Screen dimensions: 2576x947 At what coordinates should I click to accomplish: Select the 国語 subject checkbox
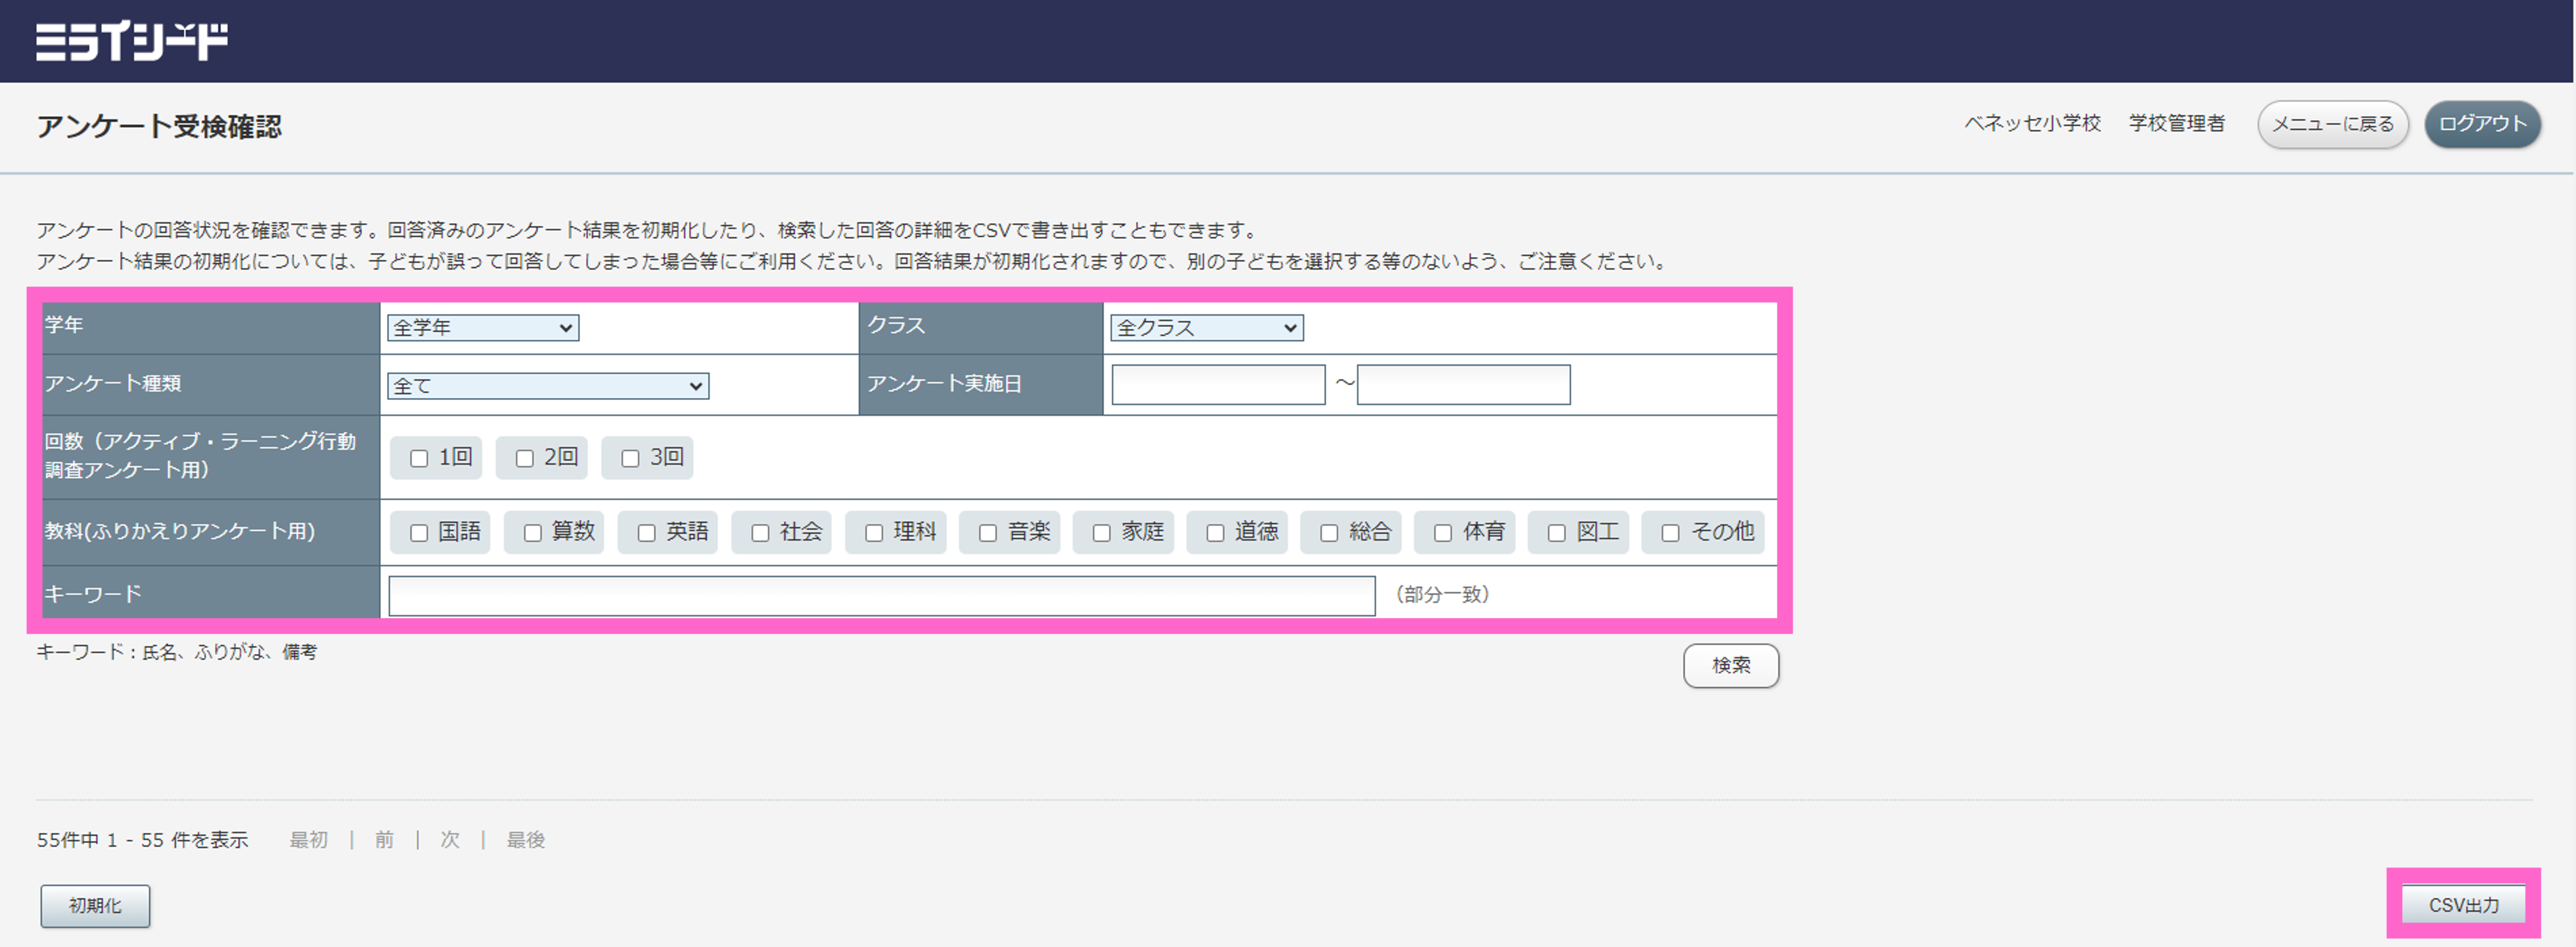pos(419,533)
